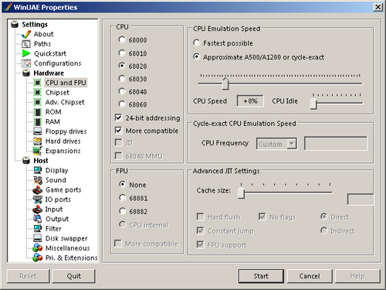Open the Chipset settings page
Viewport: 386px width, 290px height.
click(57, 92)
